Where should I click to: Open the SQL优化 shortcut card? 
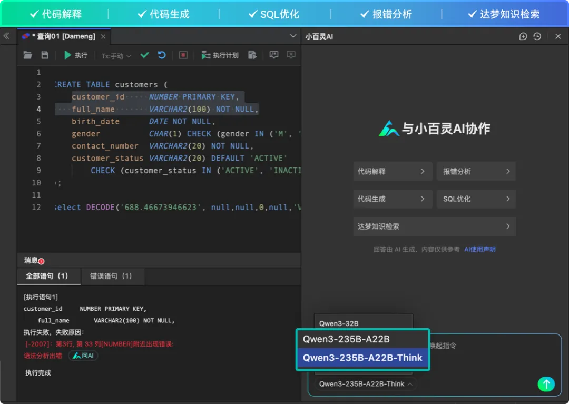point(476,199)
